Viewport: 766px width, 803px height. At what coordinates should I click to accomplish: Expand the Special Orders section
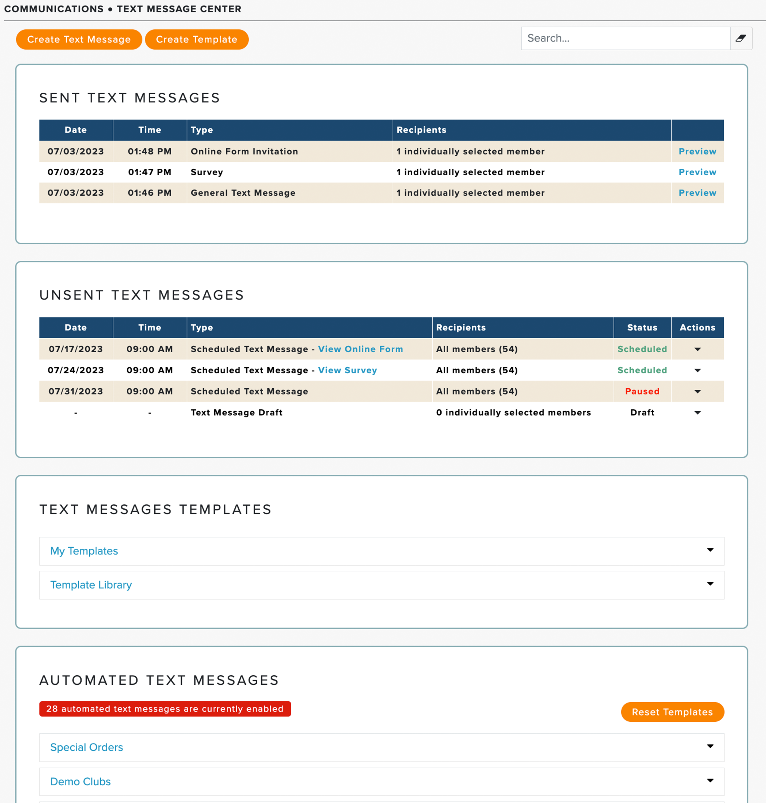(381, 747)
